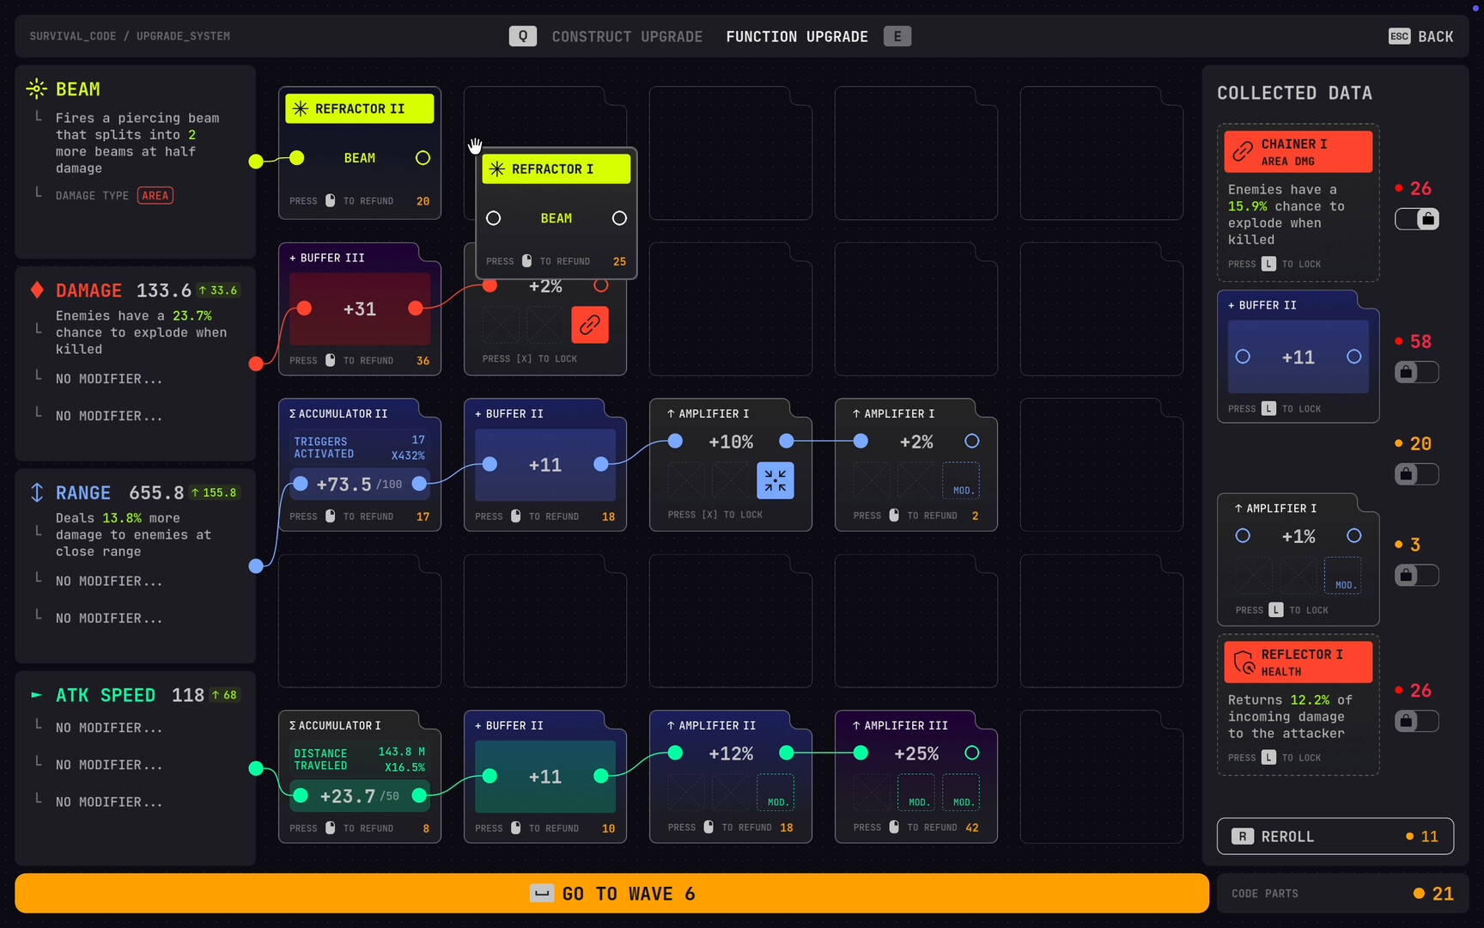Screen dimensions: 1484x928
Task: Toggle the lock switch beside Reflector I
Action: 1417,721
